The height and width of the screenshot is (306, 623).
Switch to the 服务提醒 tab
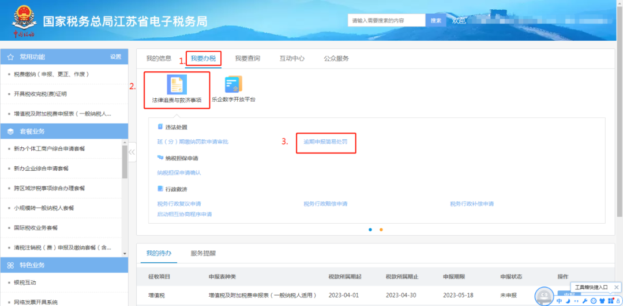[x=203, y=253]
